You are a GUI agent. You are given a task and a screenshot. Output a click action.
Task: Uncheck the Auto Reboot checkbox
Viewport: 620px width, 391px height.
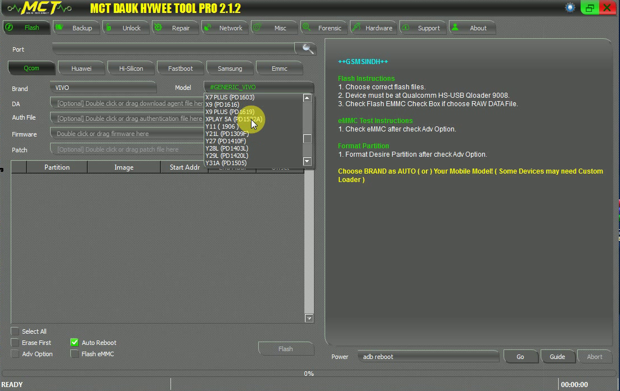pyautogui.click(x=74, y=343)
